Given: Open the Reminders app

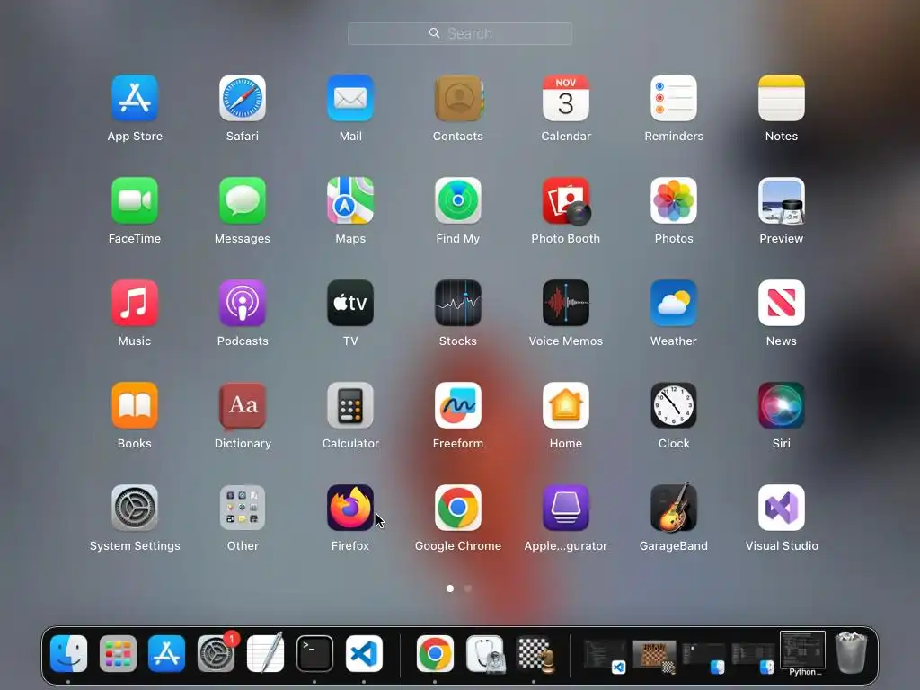Looking at the screenshot, I should pyautogui.click(x=674, y=98).
